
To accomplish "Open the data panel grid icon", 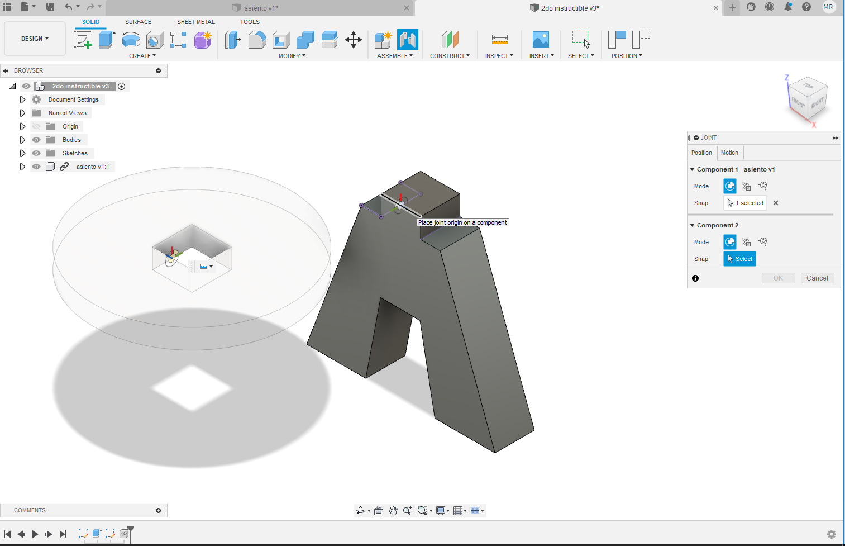I will (7, 7).
